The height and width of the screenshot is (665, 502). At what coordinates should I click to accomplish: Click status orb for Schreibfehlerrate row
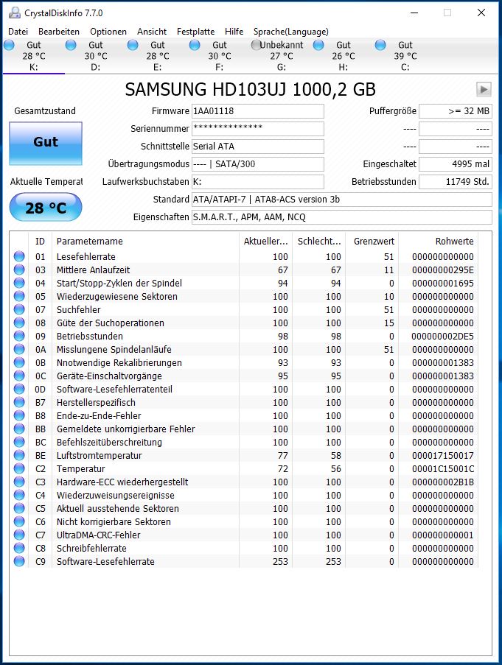(x=19, y=547)
